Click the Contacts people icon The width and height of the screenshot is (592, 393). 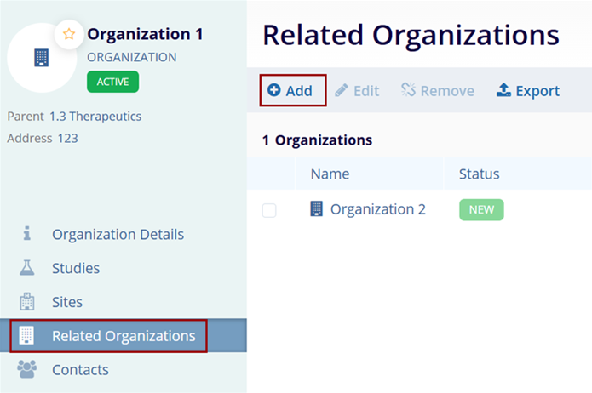pos(26,370)
